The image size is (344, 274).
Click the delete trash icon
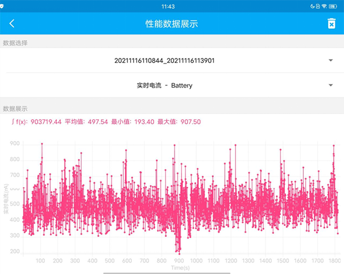pos(331,24)
